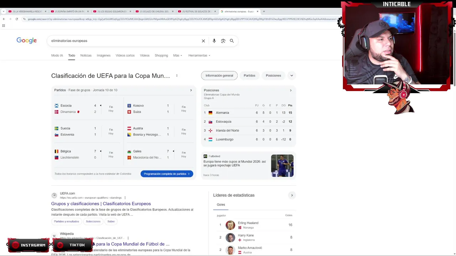Open Harry Kane player row
456x256 pixels.
[254, 238]
